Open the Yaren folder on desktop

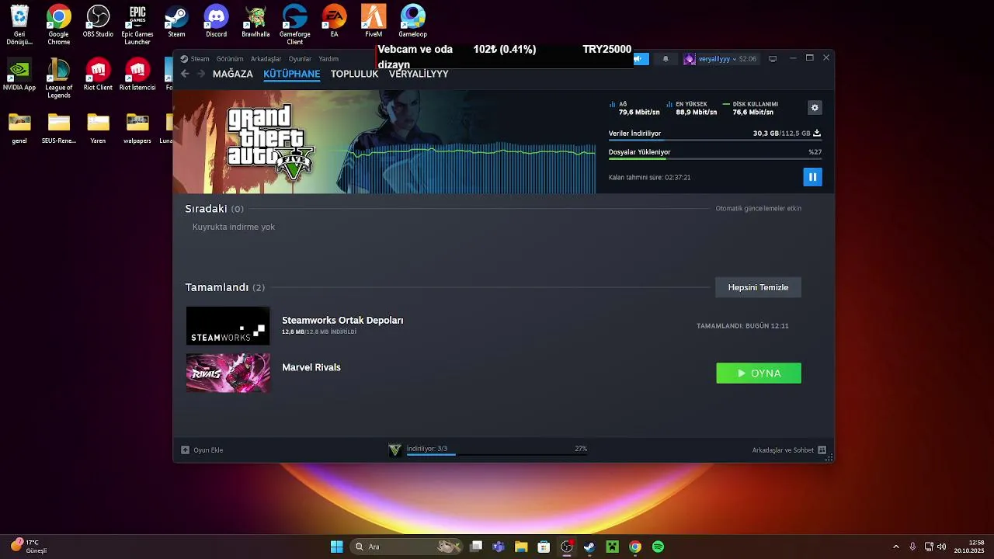click(98, 129)
